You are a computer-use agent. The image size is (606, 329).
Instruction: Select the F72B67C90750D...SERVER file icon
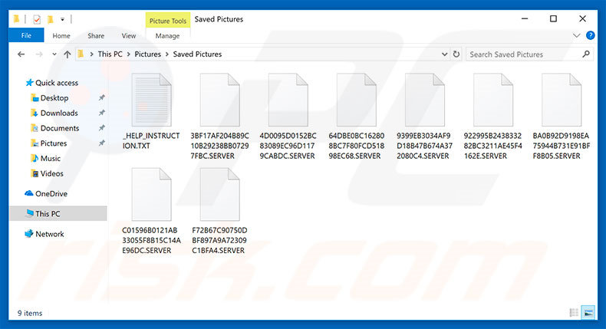pos(219,195)
